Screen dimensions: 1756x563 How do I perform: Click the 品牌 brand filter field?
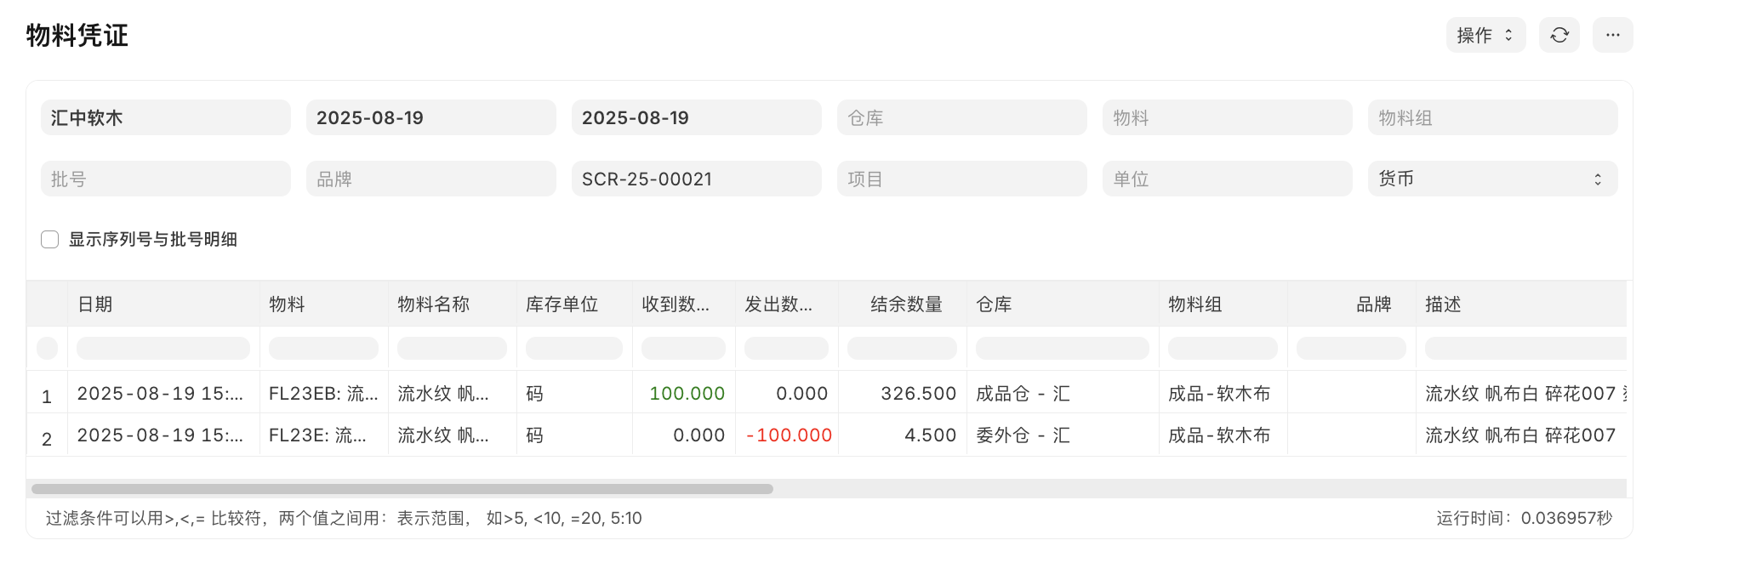pyautogui.click(x=430, y=179)
